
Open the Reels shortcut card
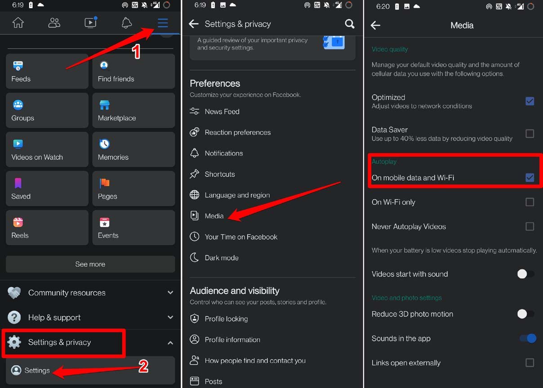click(x=47, y=227)
